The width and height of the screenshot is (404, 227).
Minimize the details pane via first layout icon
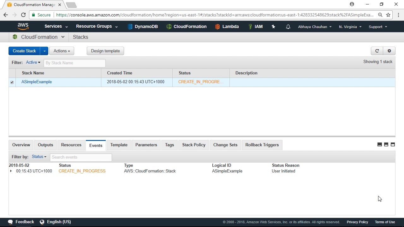coord(380,144)
